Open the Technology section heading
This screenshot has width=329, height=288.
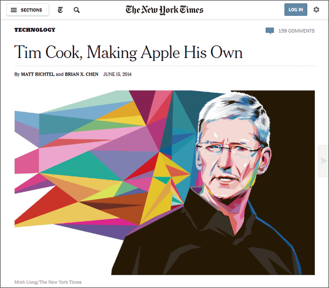(35, 30)
